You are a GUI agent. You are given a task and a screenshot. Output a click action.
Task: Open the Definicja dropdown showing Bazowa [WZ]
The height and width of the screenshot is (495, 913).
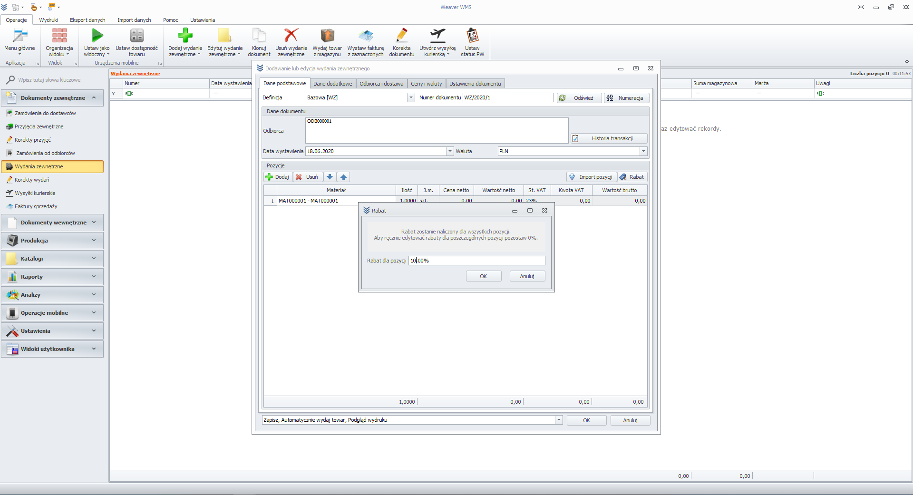[x=411, y=97]
